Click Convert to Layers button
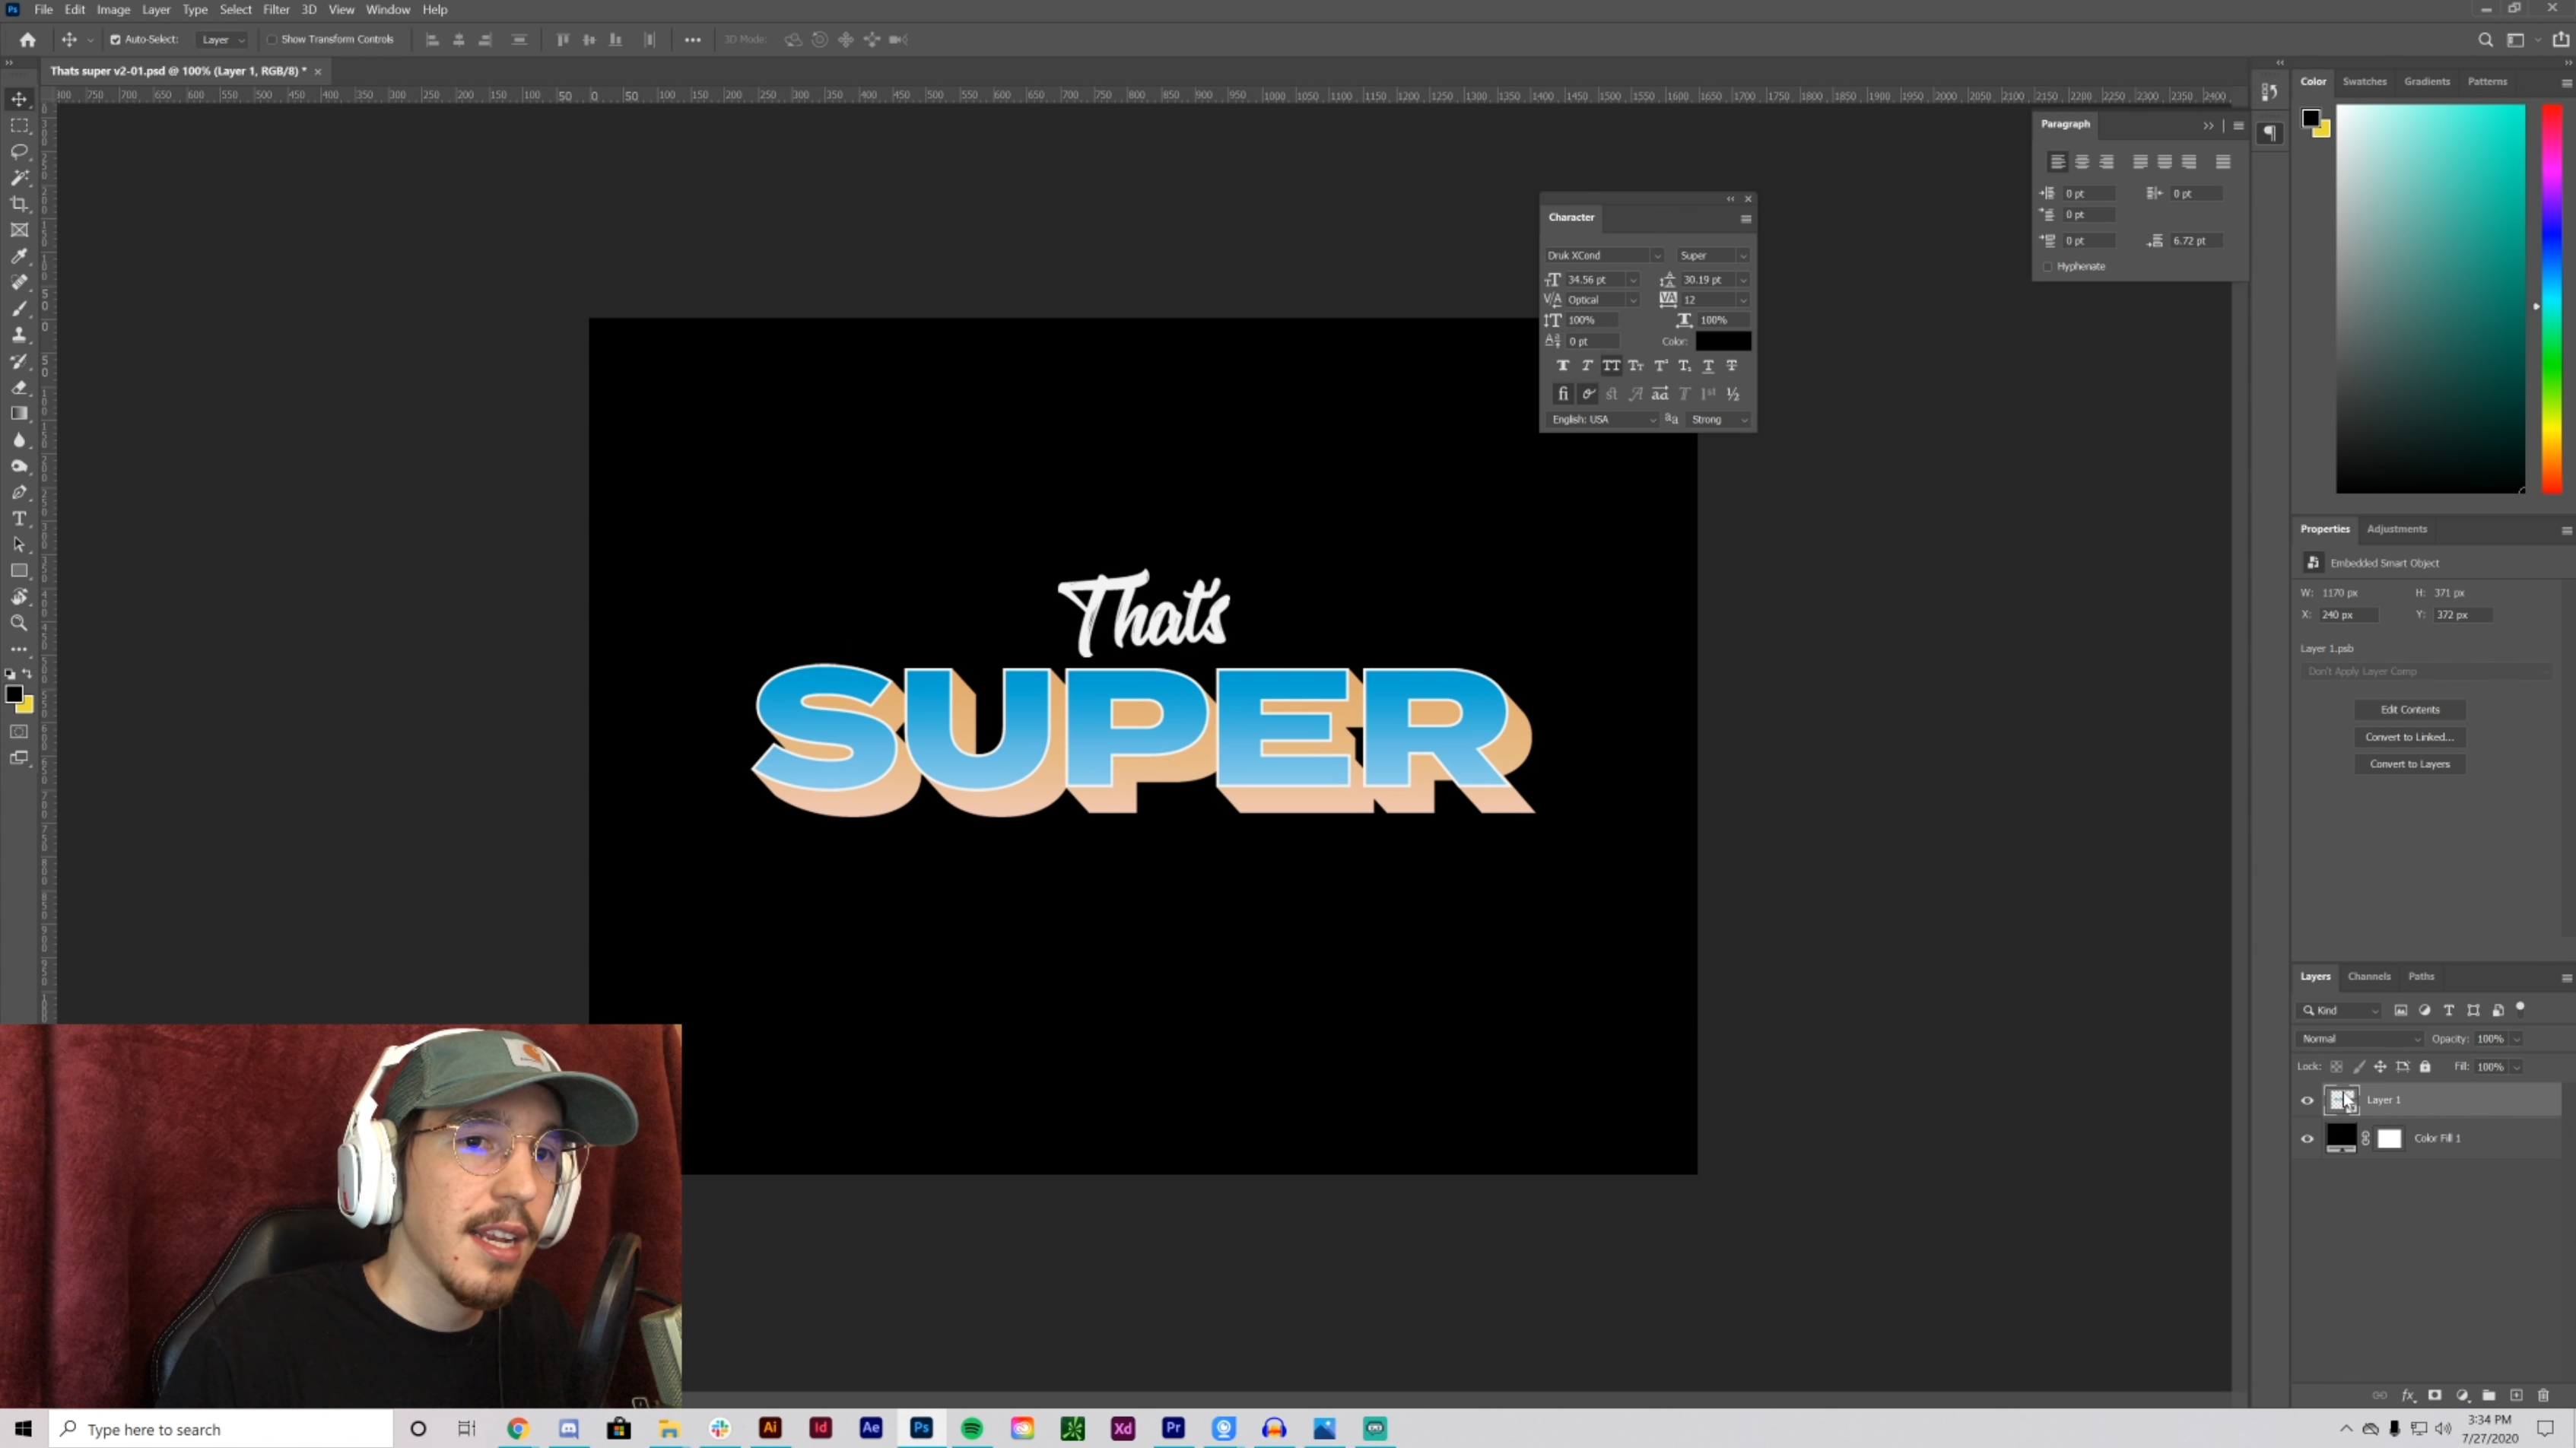2576x1448 pixels. pyautogui.click(x=2409, y=764)
